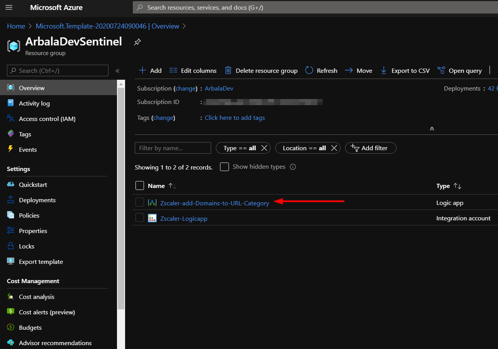Click the Locks padlock icon
This screenshot has width=498, height=349.
(11, 246)
